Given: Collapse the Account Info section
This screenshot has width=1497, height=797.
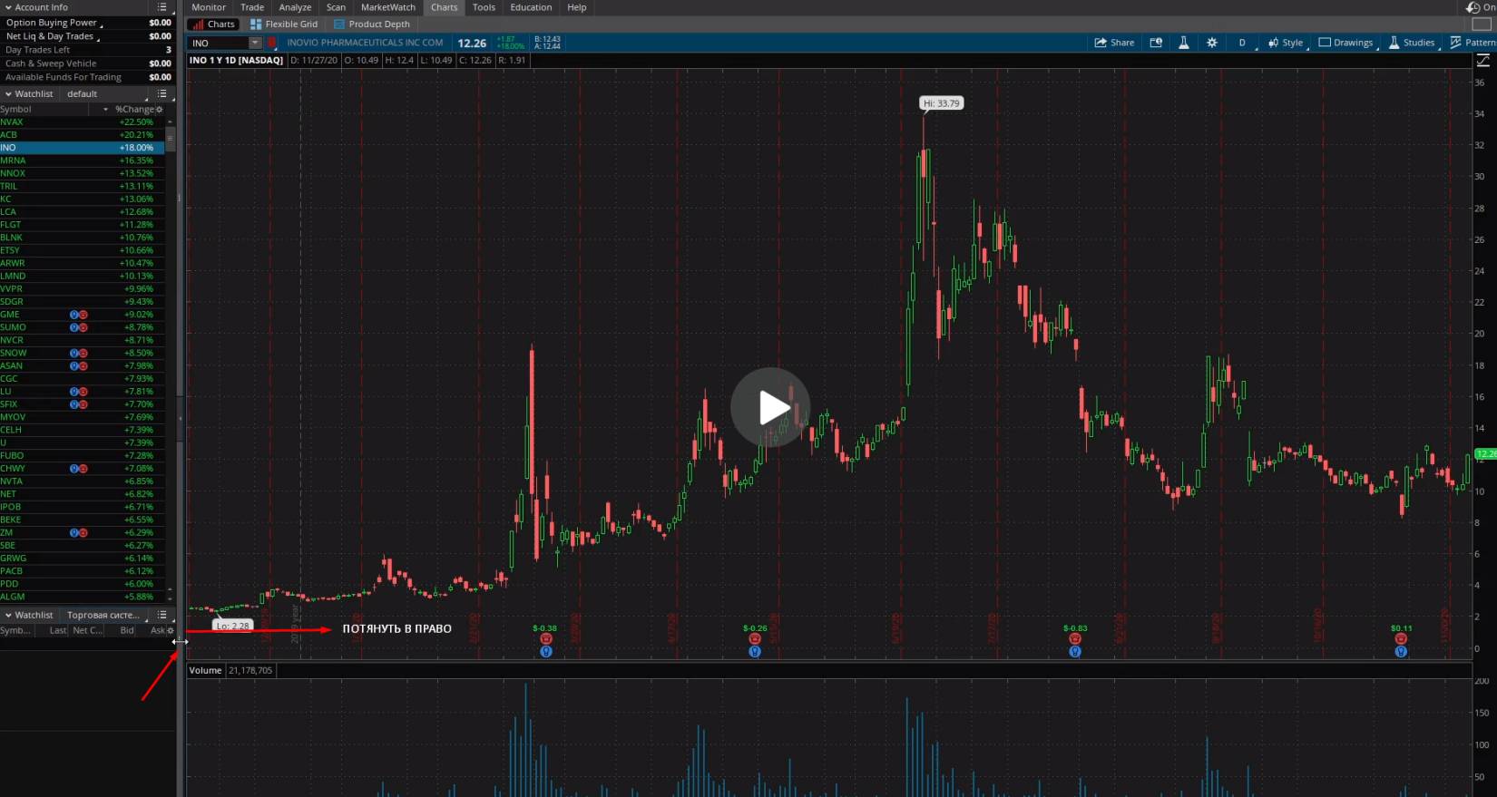Looking at the screenshot, I should coord(8,7).
